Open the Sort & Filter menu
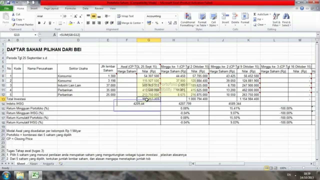This screenshot has height=180, width=320. tap(276, 20)
